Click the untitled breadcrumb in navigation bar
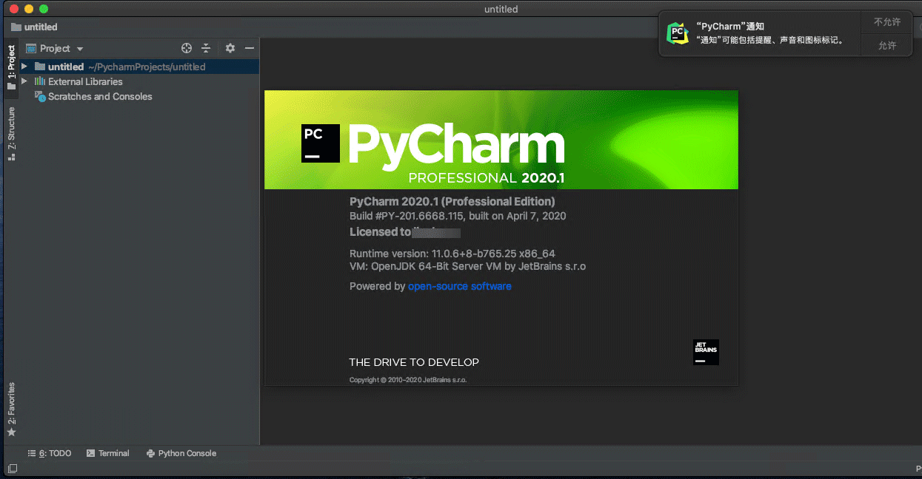Viewport: 922px width, 479px height. (41, 27)
